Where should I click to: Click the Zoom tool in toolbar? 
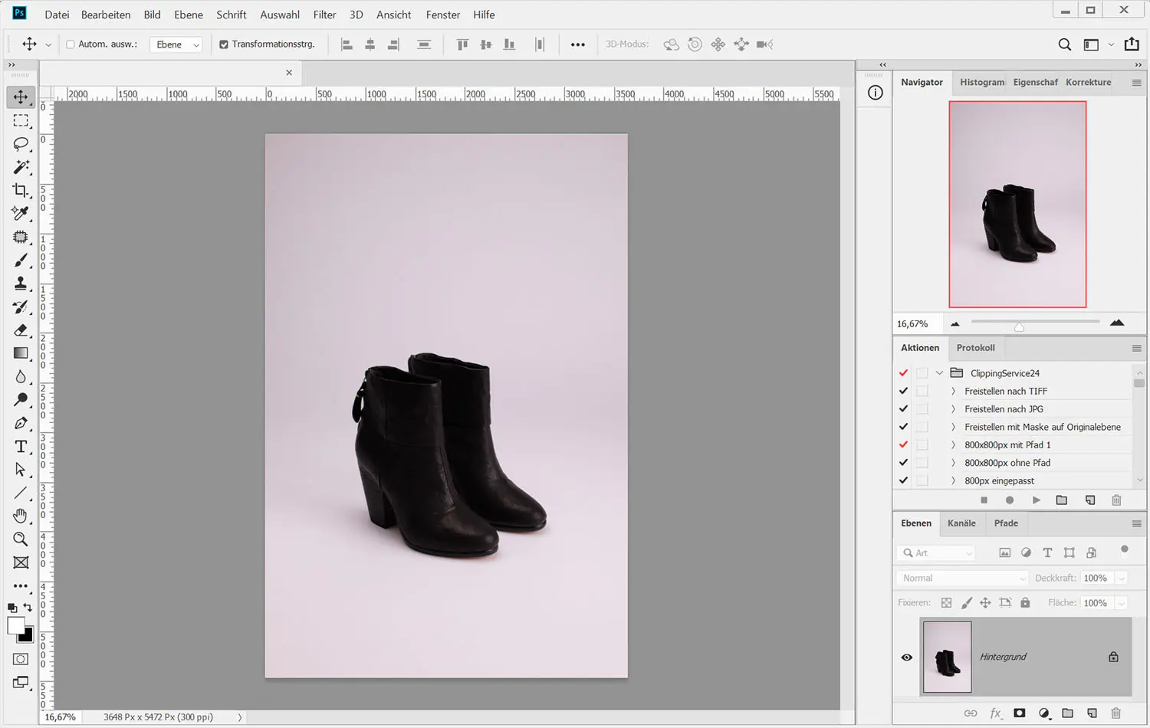point(21,539)
